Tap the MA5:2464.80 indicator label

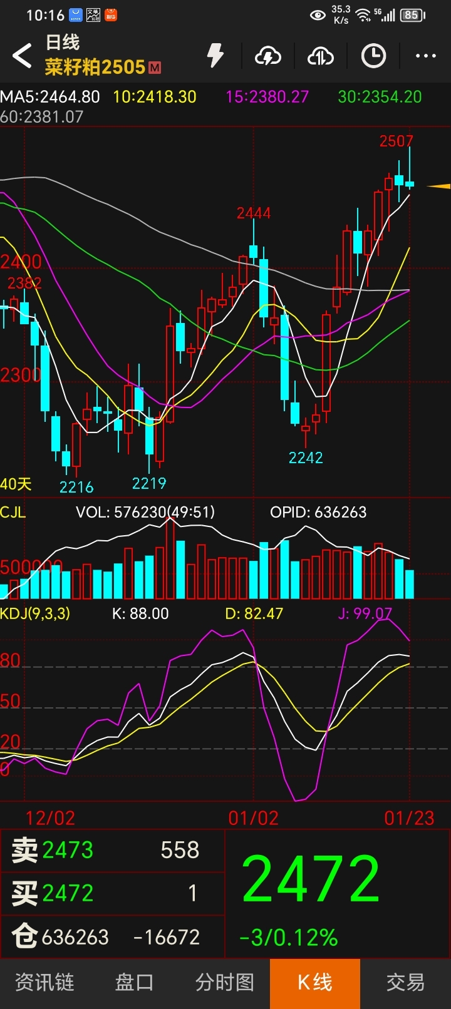[50, 96]
